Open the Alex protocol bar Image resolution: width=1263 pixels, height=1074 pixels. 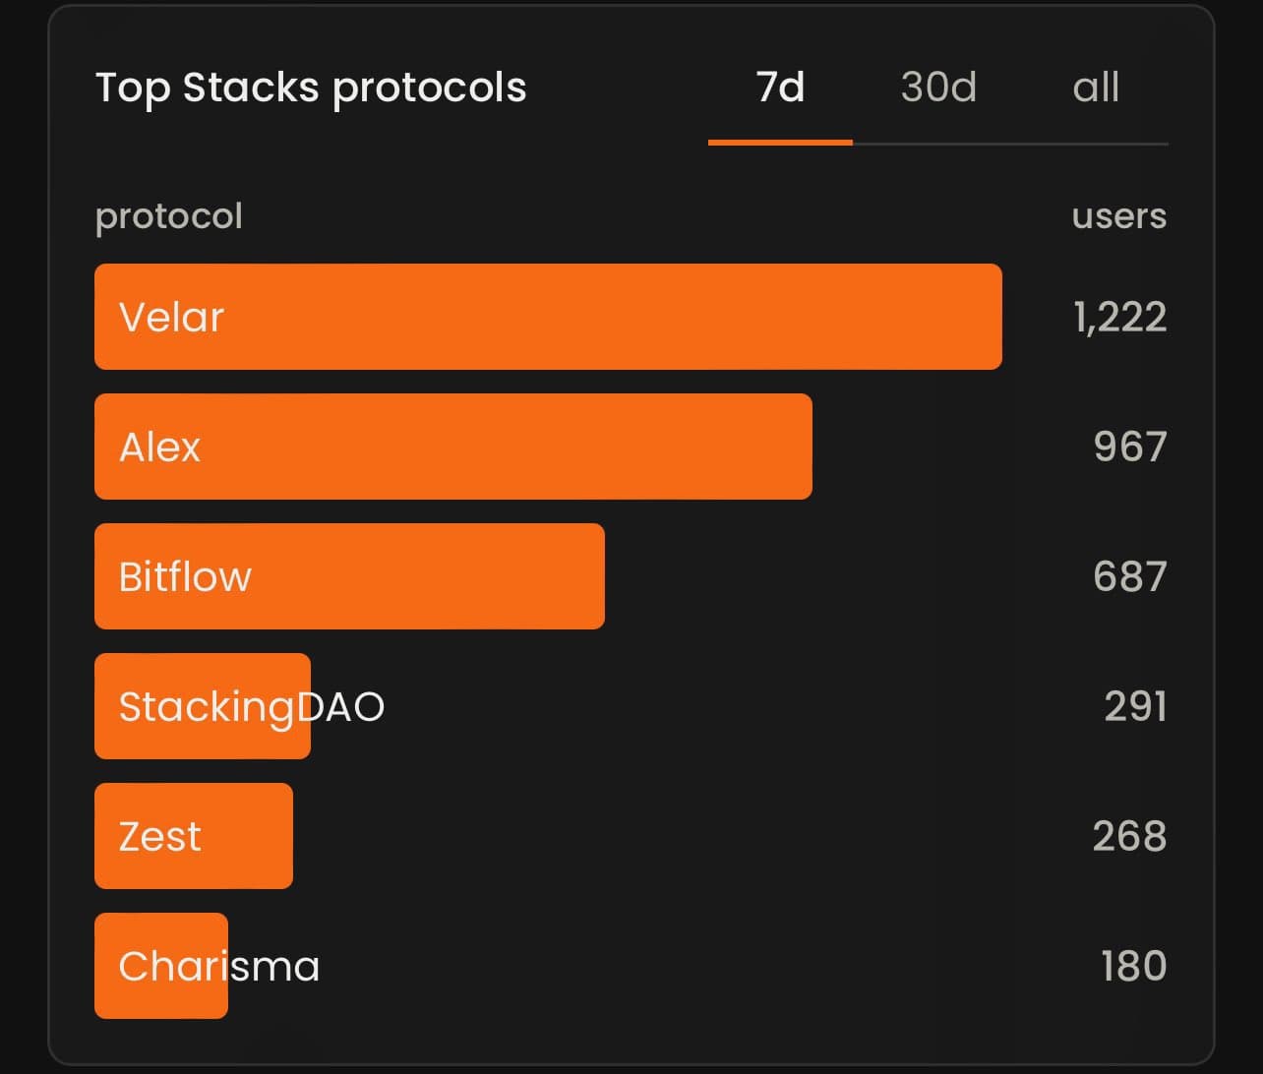(452, 447)
